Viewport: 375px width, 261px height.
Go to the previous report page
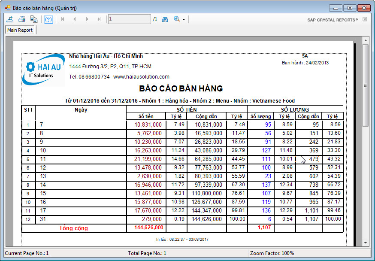75,19
